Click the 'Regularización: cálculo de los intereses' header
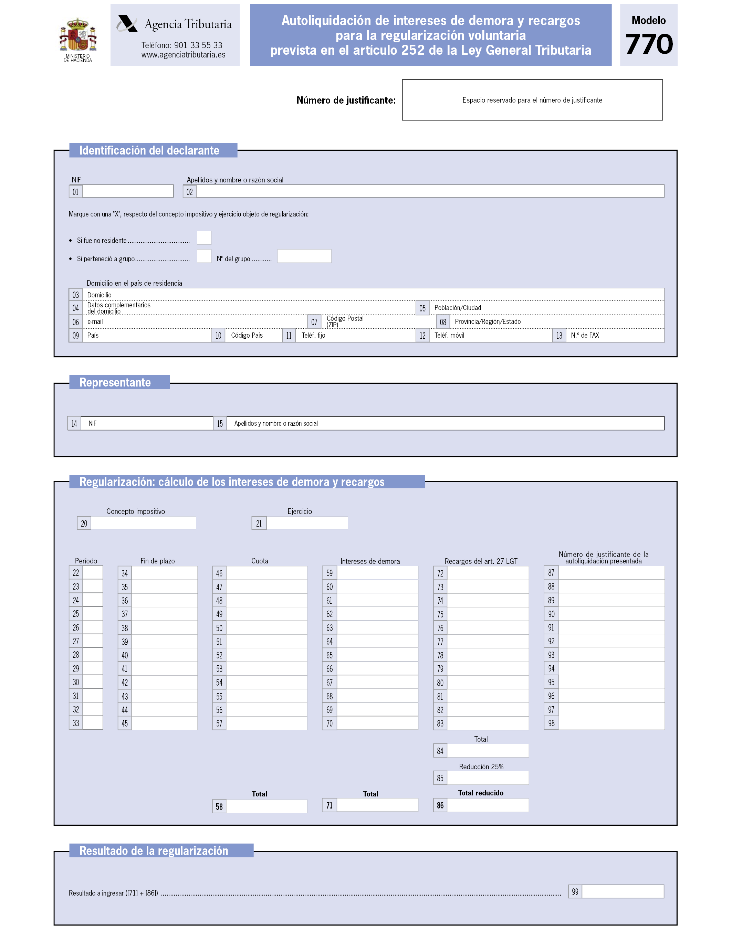 (x=247, y=482)
